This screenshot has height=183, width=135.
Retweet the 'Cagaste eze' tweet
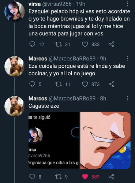[x=59, y=176]
